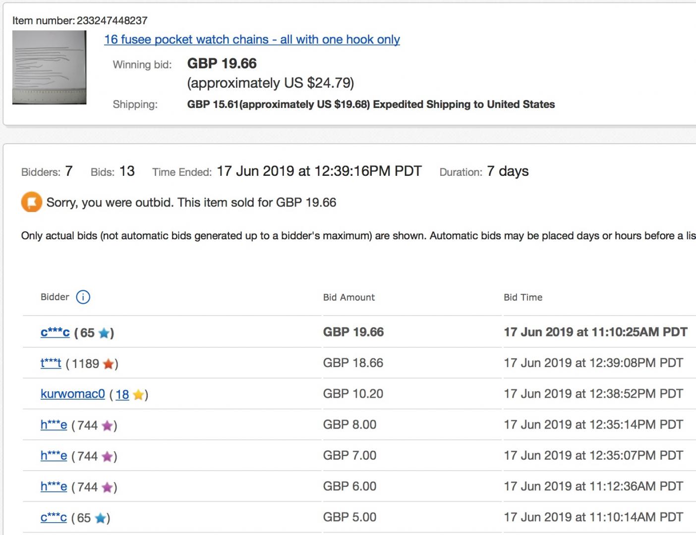
Task: Click the yellow star beside kurwomac0
Action: pyautogui.click(x=138, y=395)
